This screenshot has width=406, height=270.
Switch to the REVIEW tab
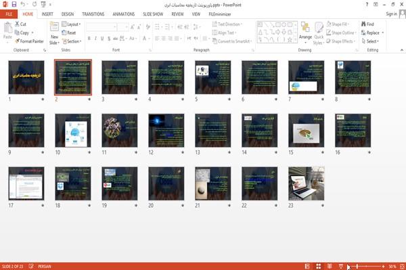(x=177, y=14)
